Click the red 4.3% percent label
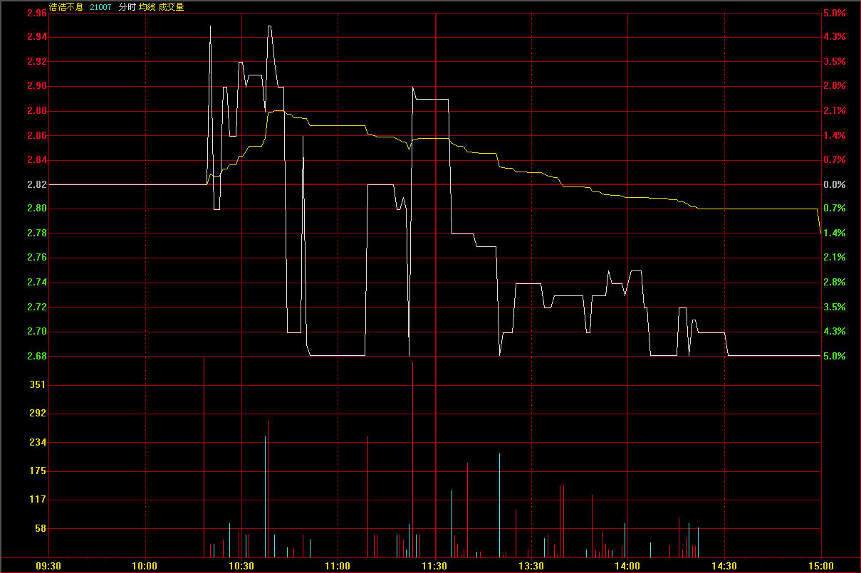This screenshot has height=573, width=861. [834, 37]
